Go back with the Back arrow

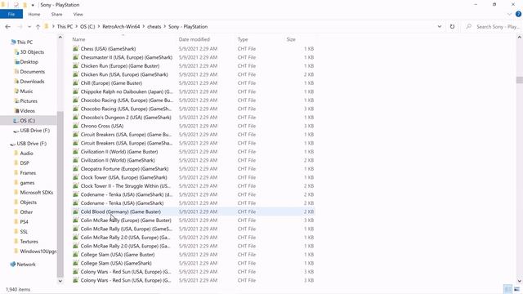point(8,27)
